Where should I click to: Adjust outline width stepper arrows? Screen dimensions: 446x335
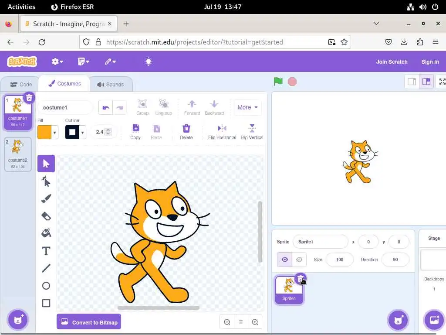(x=108, y=132)
